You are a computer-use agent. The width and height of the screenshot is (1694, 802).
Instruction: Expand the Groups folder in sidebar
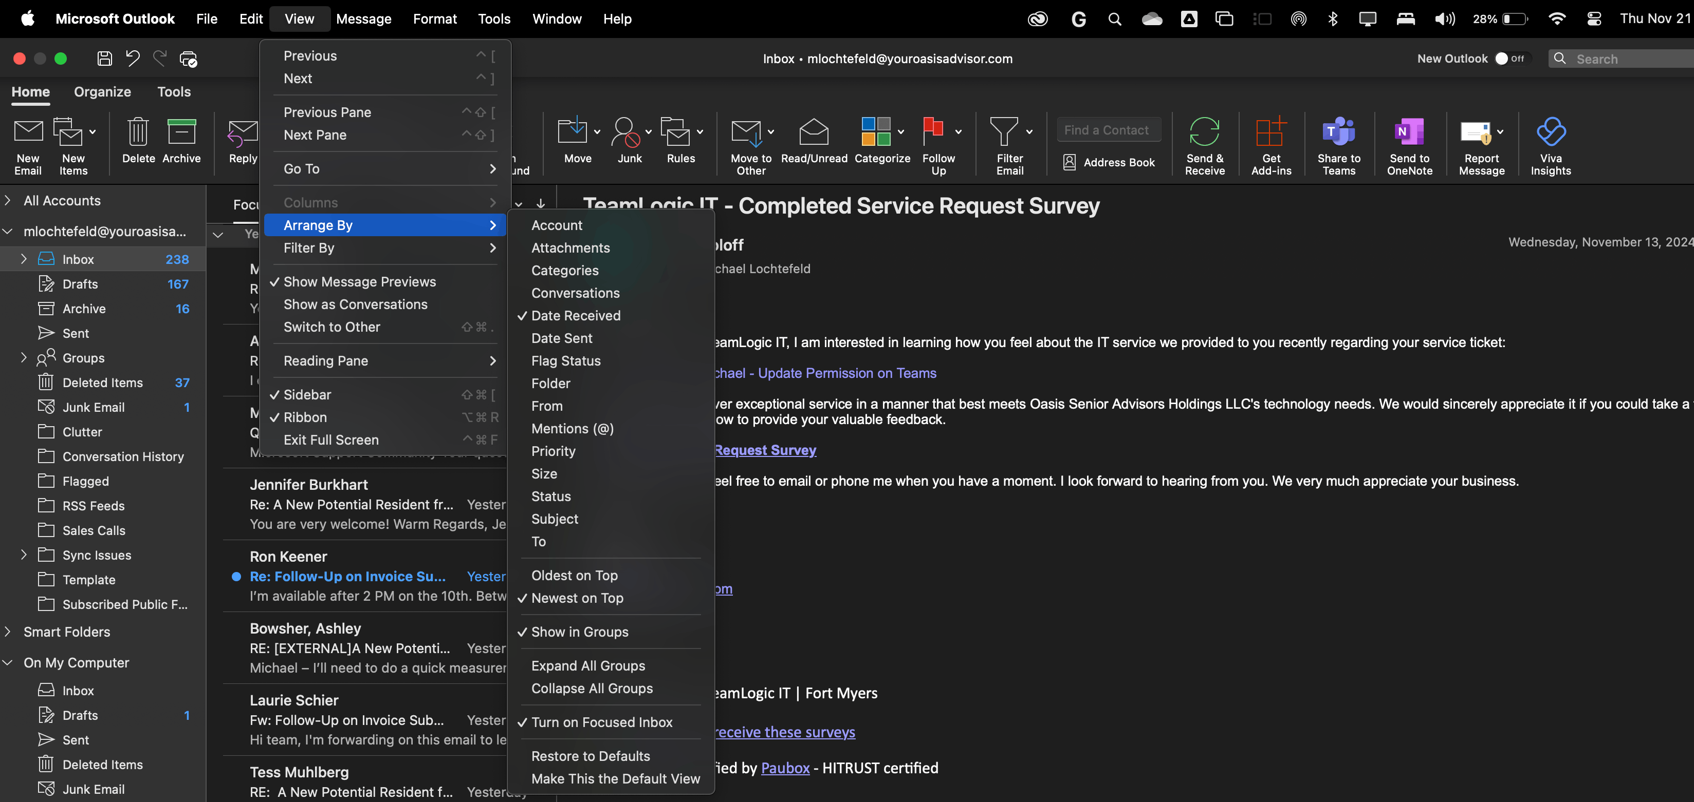point(24,357)
